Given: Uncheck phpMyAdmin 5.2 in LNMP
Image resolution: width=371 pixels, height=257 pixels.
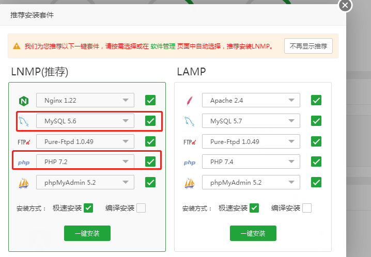Looking at the screenshot, I should 150,182.
